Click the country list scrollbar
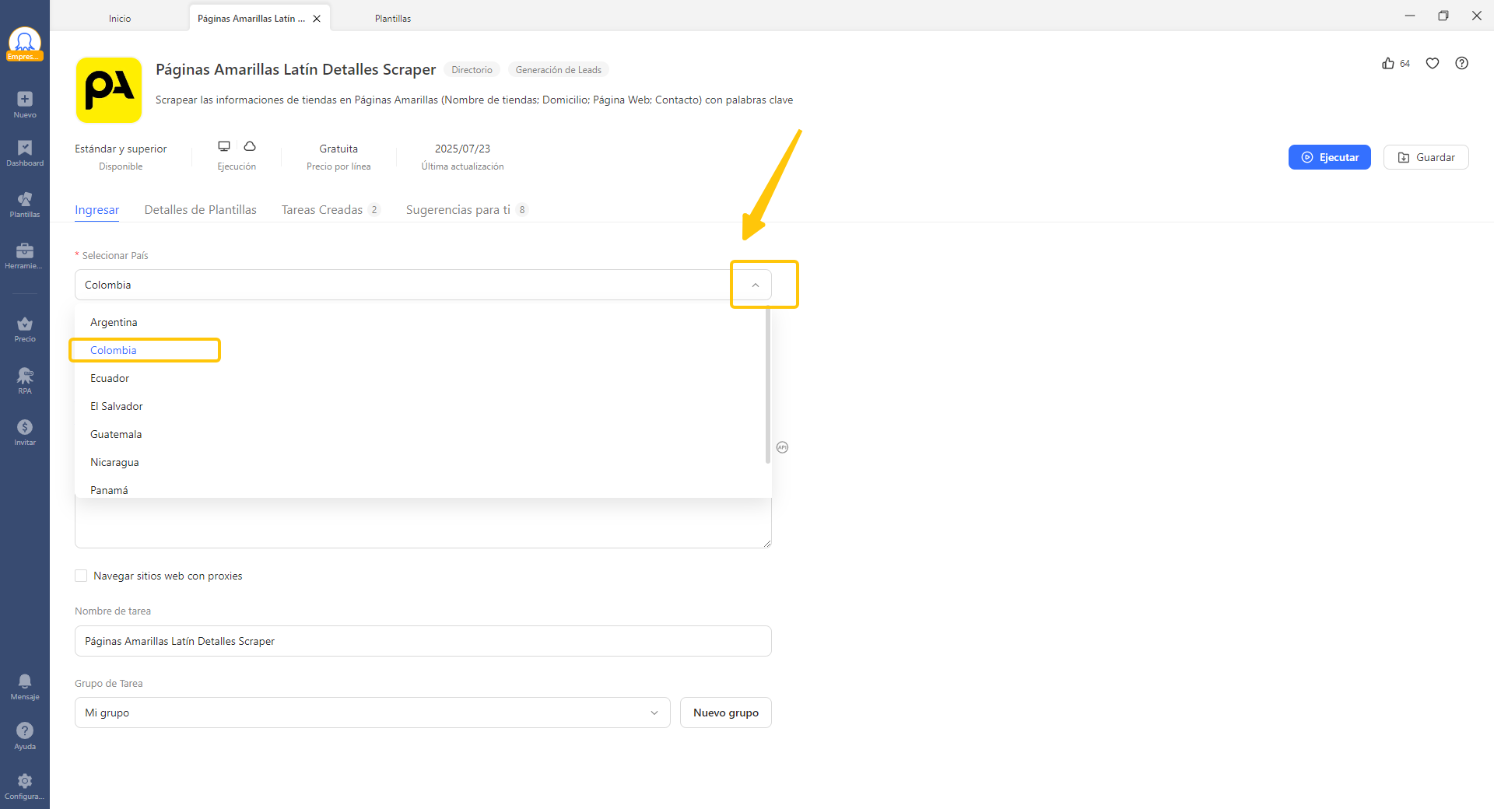The width and height of the screenshot is (1494, 809). pyautogui.click(x=768, y=386)
